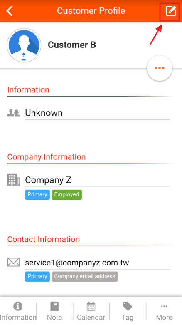Open the orange three-dot floating menu
Viewport: 182px width, 325px height.
coord(160,68)
